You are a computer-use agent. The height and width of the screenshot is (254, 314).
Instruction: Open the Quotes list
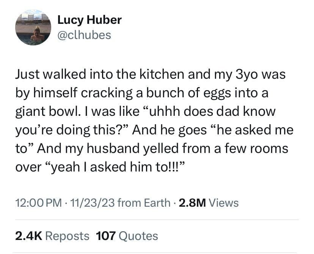click(138, 236)
